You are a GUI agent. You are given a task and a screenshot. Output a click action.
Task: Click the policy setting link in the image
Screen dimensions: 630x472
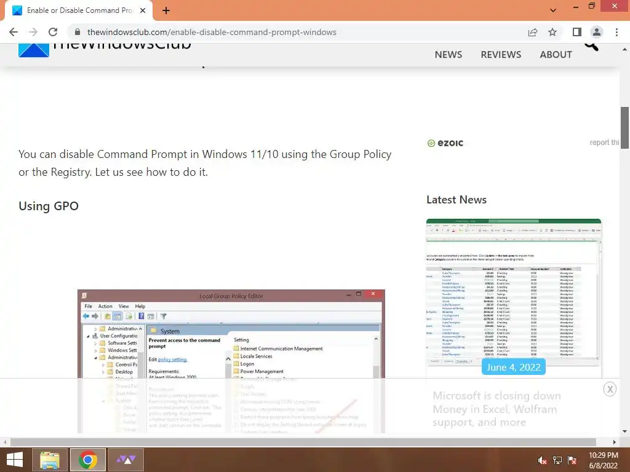click(172, 360)
